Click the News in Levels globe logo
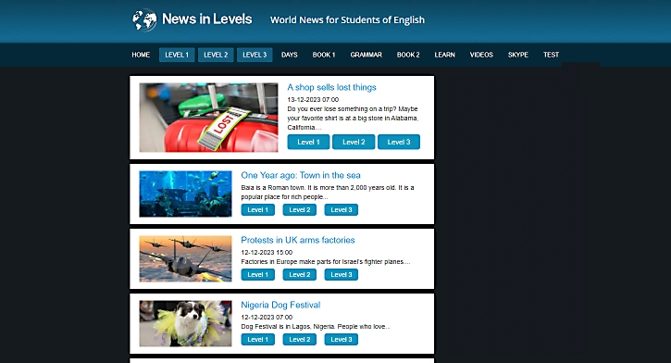This screenshot has width=671, height=363. (x=144, y=19)
